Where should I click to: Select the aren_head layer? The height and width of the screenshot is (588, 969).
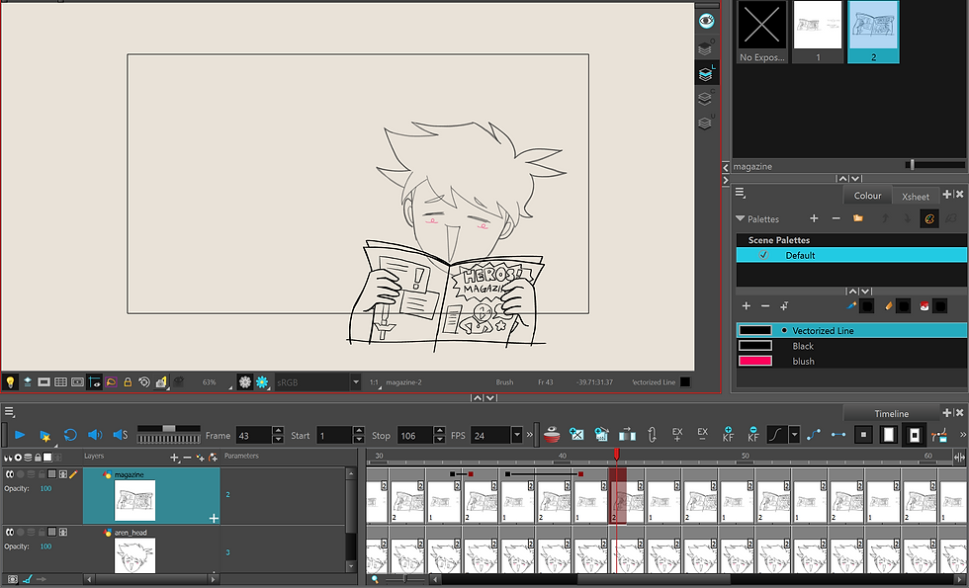pos(151,549)
